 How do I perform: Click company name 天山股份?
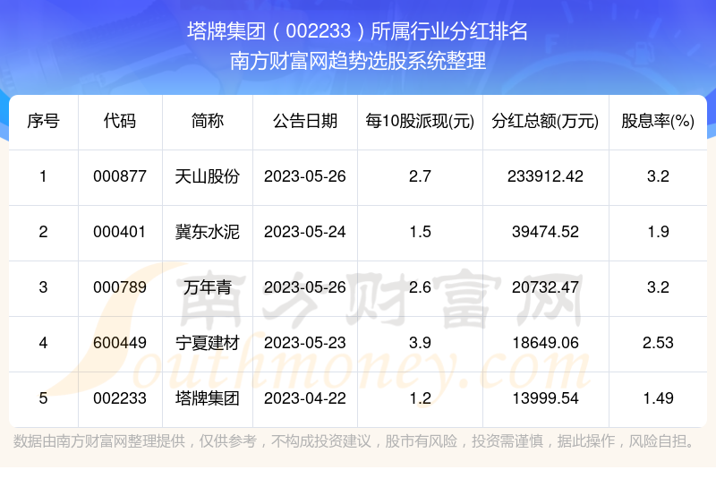pos(208,176)
